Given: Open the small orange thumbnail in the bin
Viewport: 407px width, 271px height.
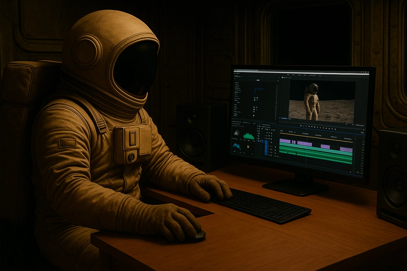Looking at the screenshot, I should 248,147.
